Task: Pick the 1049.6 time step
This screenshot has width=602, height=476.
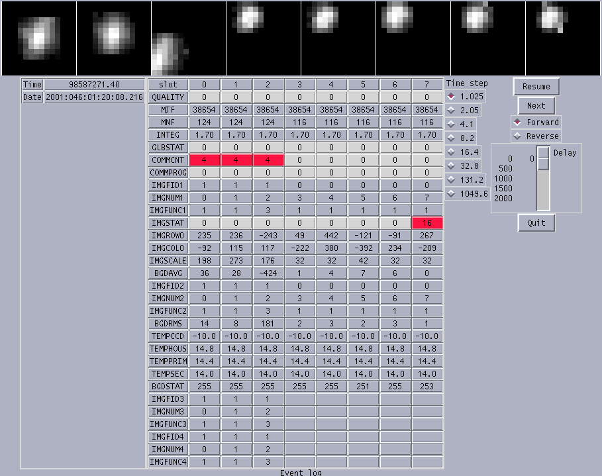Action: tap(468, 193)
